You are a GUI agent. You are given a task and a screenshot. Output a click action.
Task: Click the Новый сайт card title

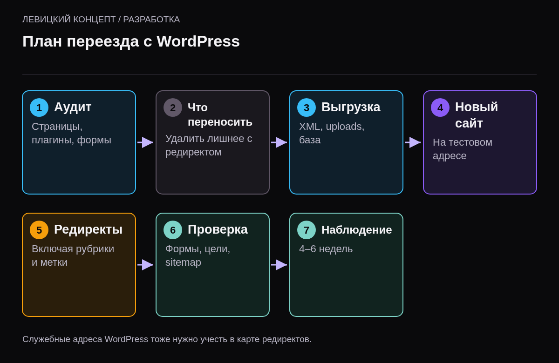[477, 115]
